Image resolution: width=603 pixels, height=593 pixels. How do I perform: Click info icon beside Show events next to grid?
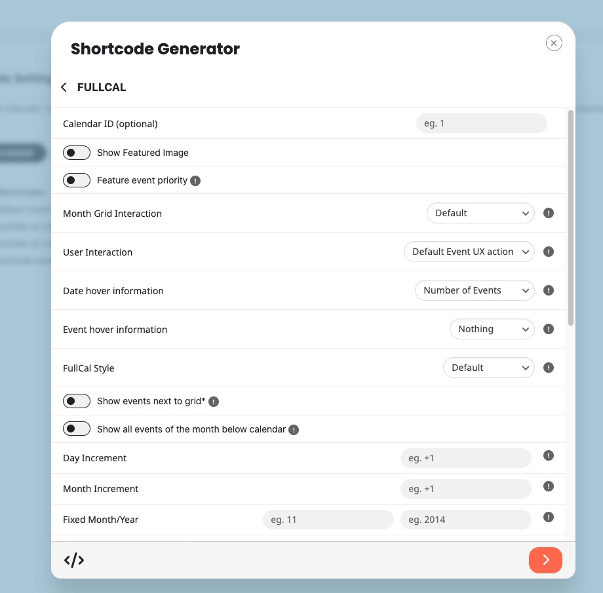214,402
